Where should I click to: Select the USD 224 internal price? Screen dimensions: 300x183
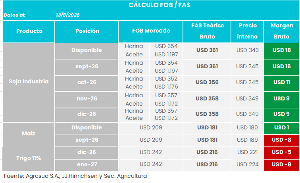click(247, 164)
